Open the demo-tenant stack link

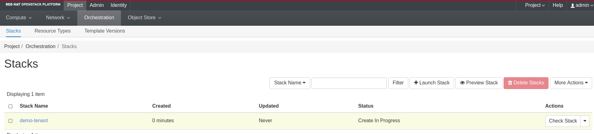click(34, 121)
